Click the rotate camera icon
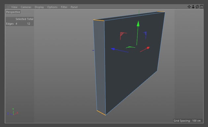The image size is (208, 127). click(197, 7)
